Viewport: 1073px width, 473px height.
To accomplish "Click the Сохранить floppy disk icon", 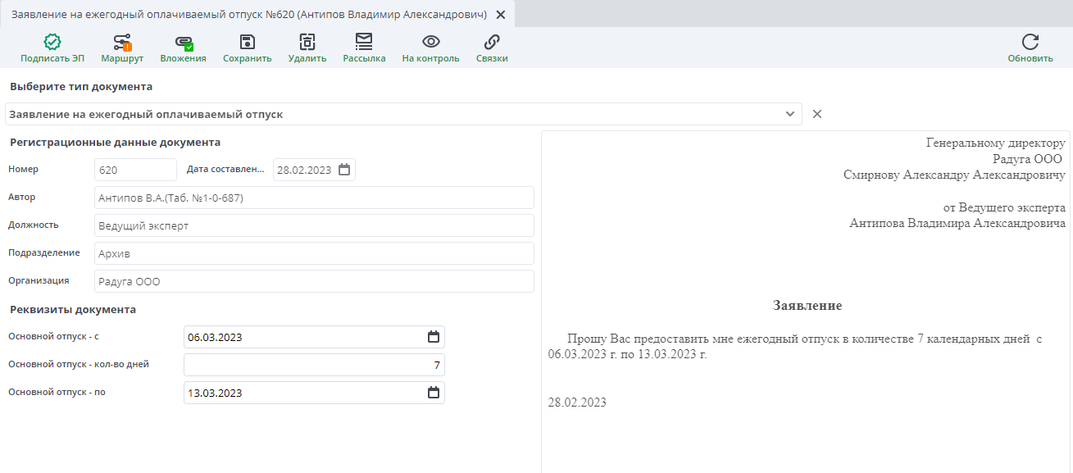I will coord(247,42).
